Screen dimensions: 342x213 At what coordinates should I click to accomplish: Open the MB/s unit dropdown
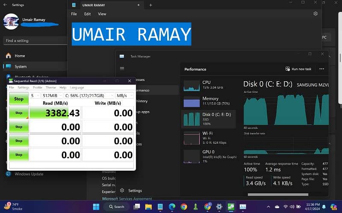coord(125,95)
